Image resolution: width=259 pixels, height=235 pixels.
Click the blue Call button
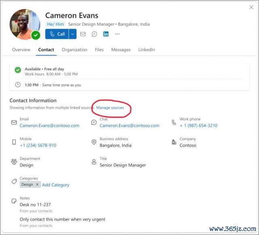[x=57, y=34]
